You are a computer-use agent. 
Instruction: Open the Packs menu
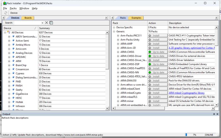(13, 9)
